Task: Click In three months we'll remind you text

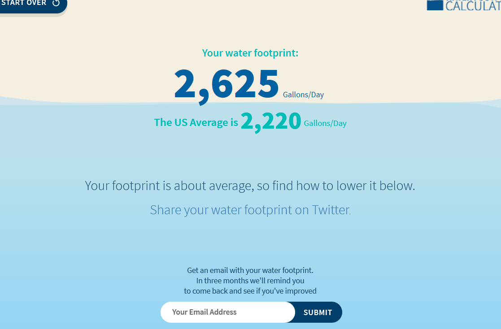Action: [x=250, y=281]
